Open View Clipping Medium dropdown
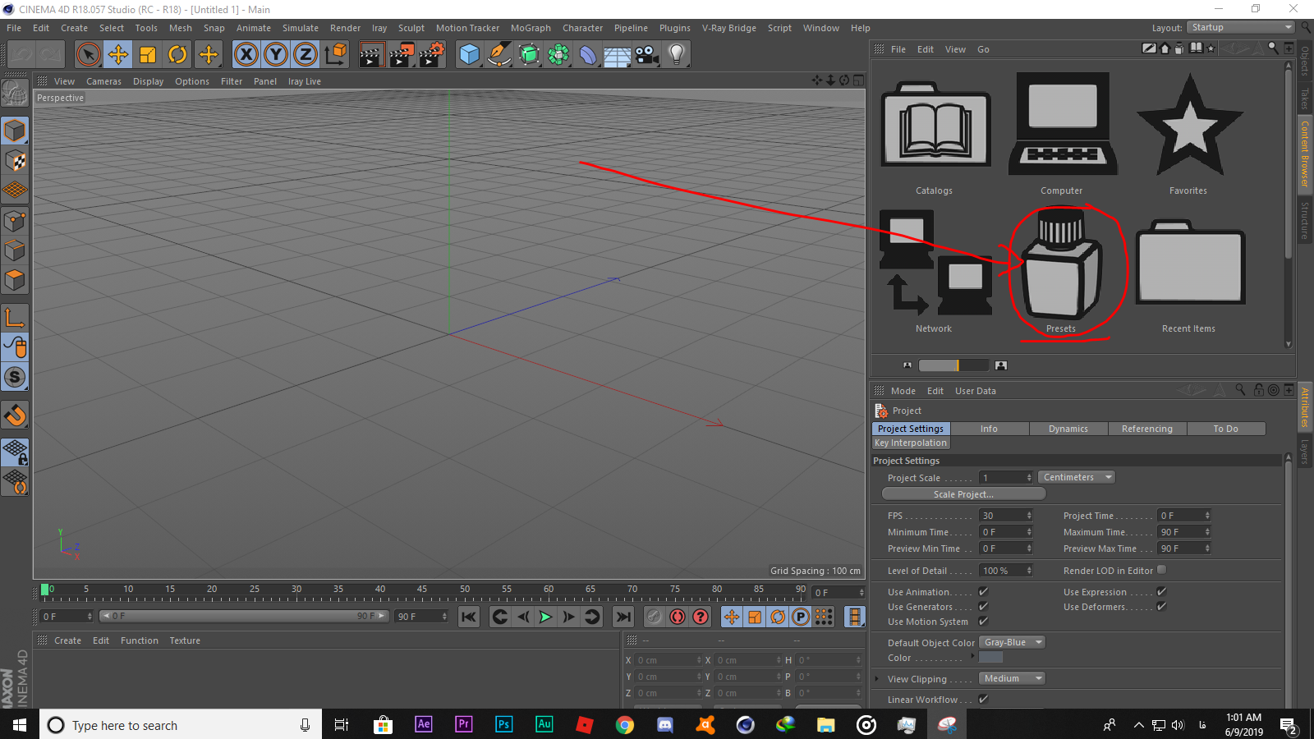Screen dimensions: 1314x739 click(x=1012, y=678)
